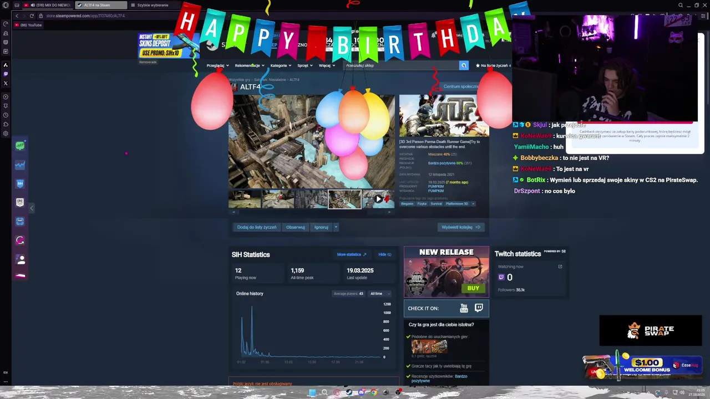
Task: Click the browser search icon at top right
Action: click(681, 5)
